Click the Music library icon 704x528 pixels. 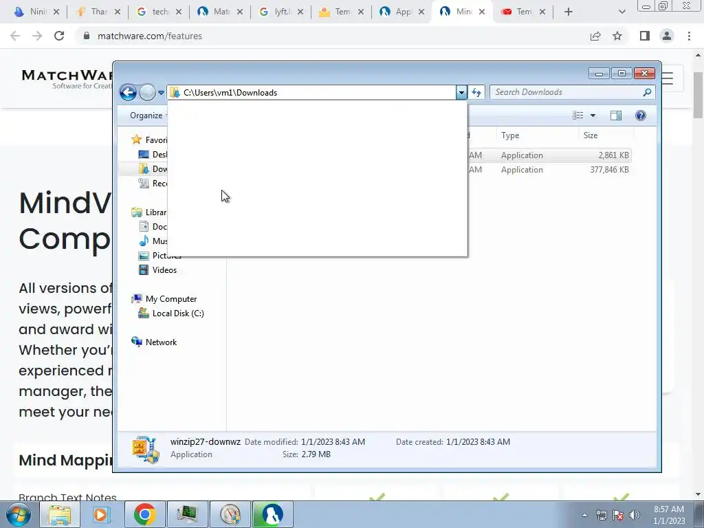pos(144,241)
